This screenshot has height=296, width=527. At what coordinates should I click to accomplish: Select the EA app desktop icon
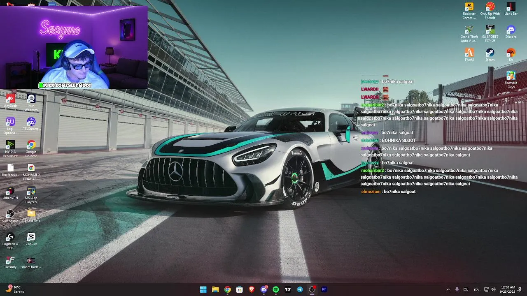[511, 55]
